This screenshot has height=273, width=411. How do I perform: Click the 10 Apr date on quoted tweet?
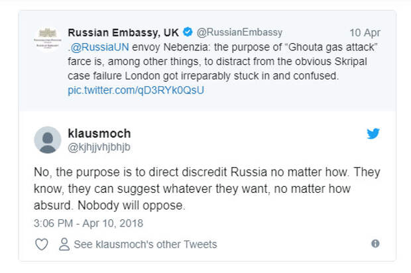tap(365, 32)
